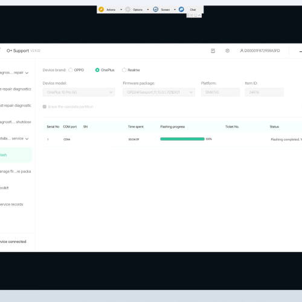Select the OnePlus device brand radio
Screen dimensions: 302x302
click(97, 70)
